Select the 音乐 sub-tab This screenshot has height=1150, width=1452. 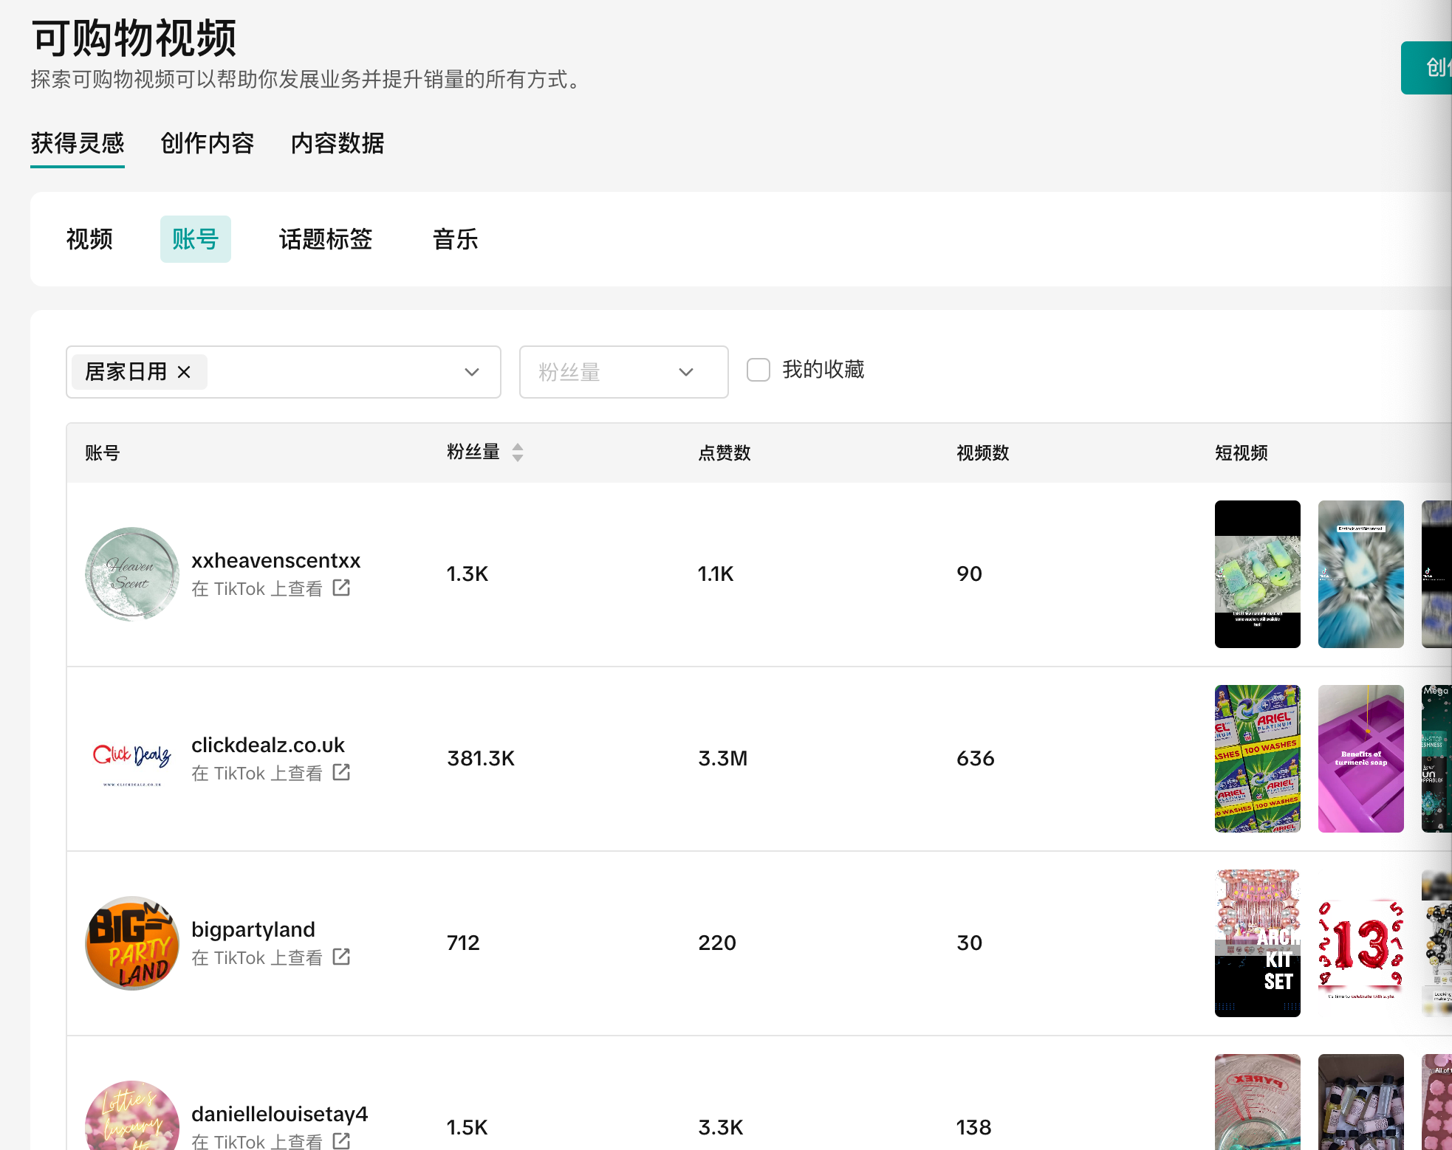click(455, 239)
